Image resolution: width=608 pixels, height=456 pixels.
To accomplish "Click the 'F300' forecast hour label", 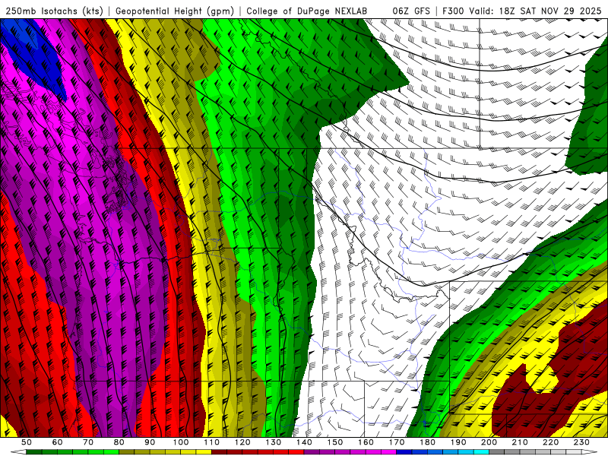I will pos(453,11).
